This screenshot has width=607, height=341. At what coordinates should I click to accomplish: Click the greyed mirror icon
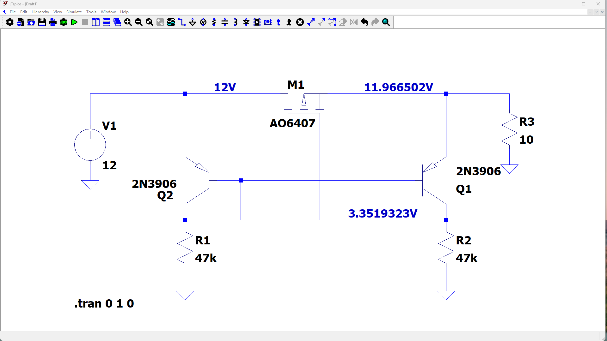point(354,22)
